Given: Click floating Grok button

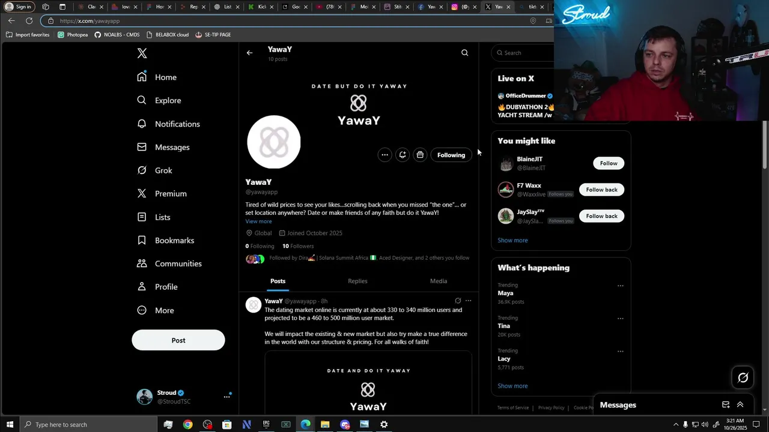Looking at the screenshot, I should pyautogui.click(x=743, y=377).
